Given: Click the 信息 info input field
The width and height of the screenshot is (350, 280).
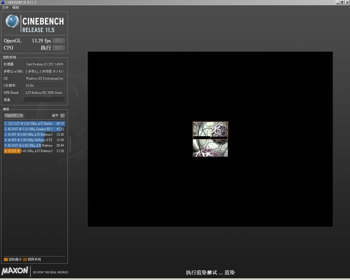Looking at the screenshot, I should point(44,100).
